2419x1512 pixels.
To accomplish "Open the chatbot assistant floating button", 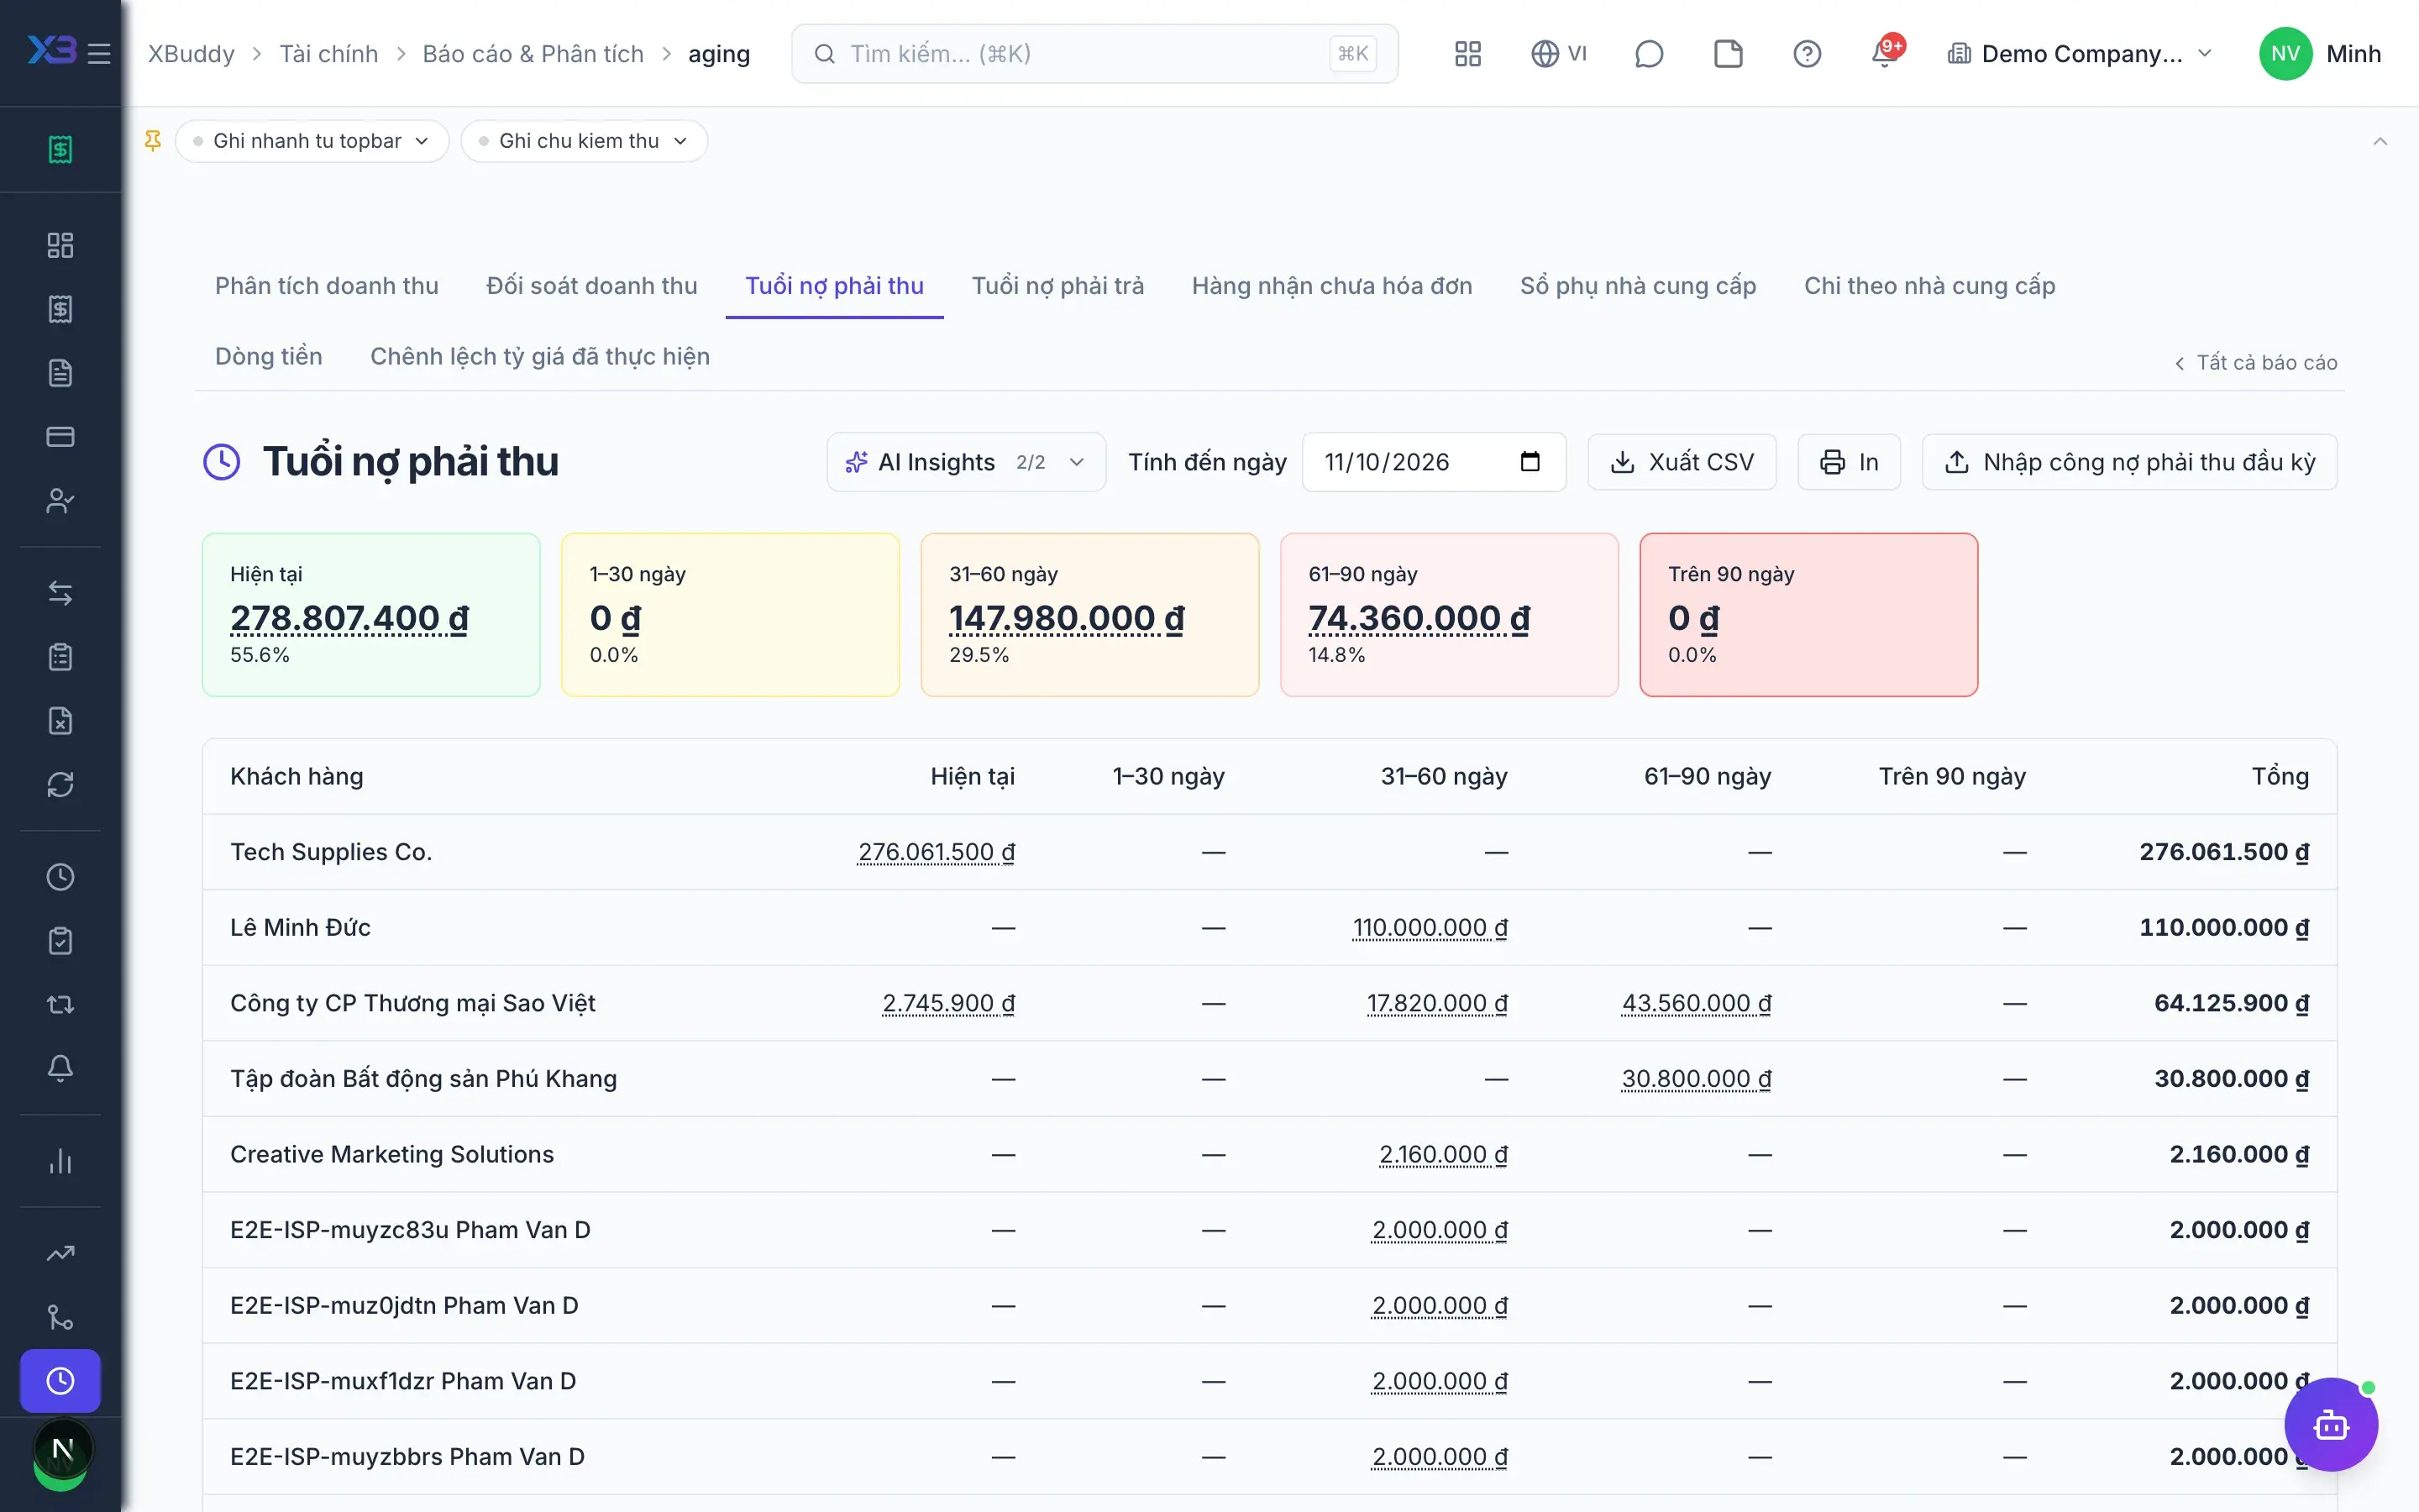I will [2330, 1424].
